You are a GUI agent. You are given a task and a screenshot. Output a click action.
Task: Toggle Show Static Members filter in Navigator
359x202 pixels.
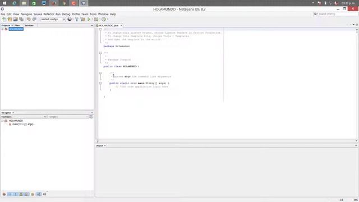coord(15,194)
